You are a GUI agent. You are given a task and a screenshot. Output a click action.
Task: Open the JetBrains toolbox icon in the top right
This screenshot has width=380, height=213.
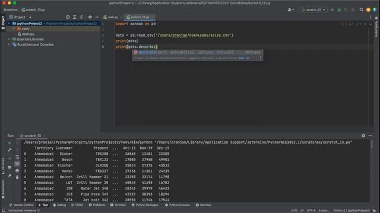click(x=375, y=10)
